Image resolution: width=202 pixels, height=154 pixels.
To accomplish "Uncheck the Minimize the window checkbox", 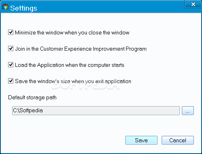I will pyautogui.click(x=11, y=32).
